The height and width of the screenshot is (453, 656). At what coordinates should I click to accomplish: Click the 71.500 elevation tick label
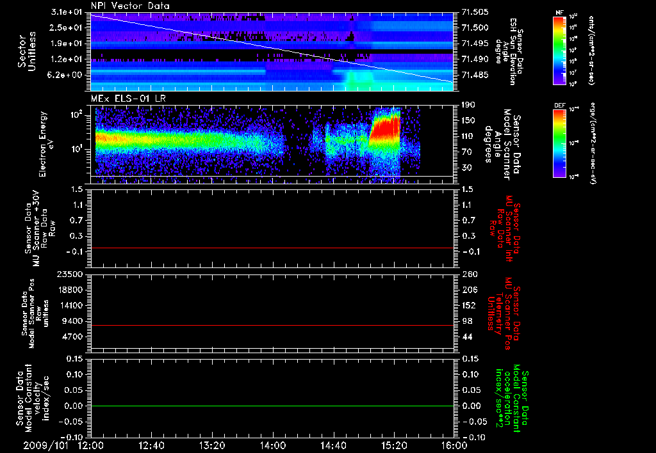click(475, 28)
